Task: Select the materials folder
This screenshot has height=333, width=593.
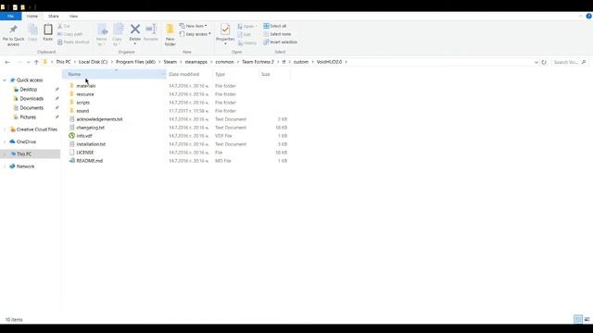Action: coord(86,86)
